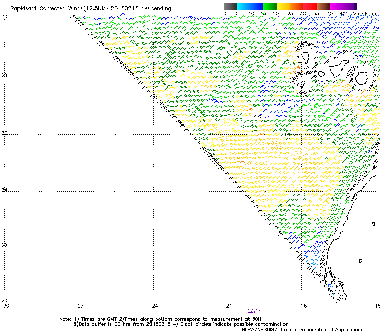The image size is (380, 333).
Task: Click the note 'Times are GMT' line
Action: point(160,319)
